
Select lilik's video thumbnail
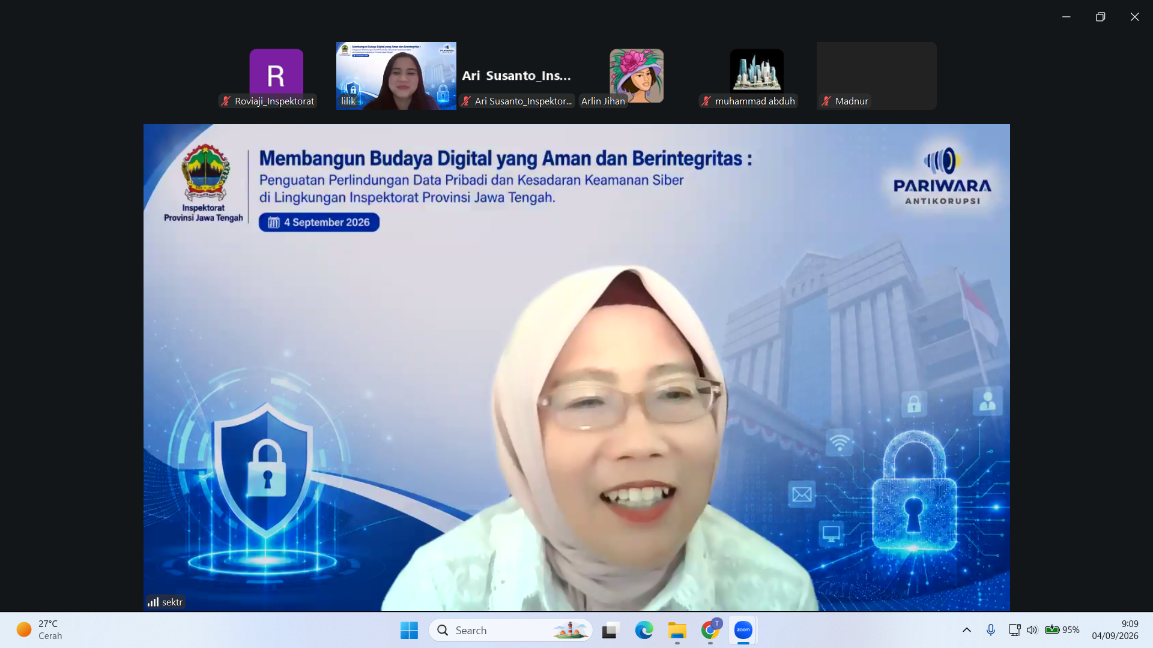pyautogui.click(x=396, y=76)
